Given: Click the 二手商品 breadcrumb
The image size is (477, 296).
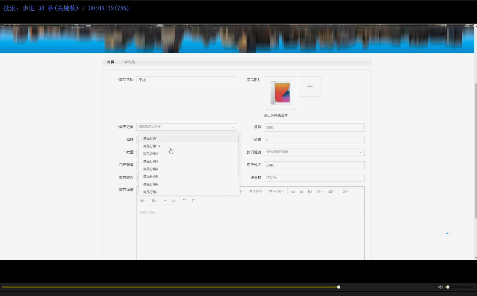Looking at the screenshot, I should coord(128,62).
